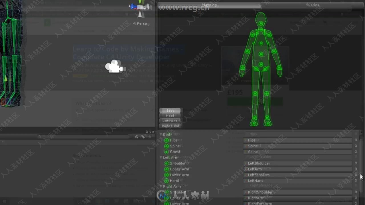Screen dimensions: 365x205
Task: Click Left Arm Hand bone icon
Action: pyautogui.click(x=167, y=181)
